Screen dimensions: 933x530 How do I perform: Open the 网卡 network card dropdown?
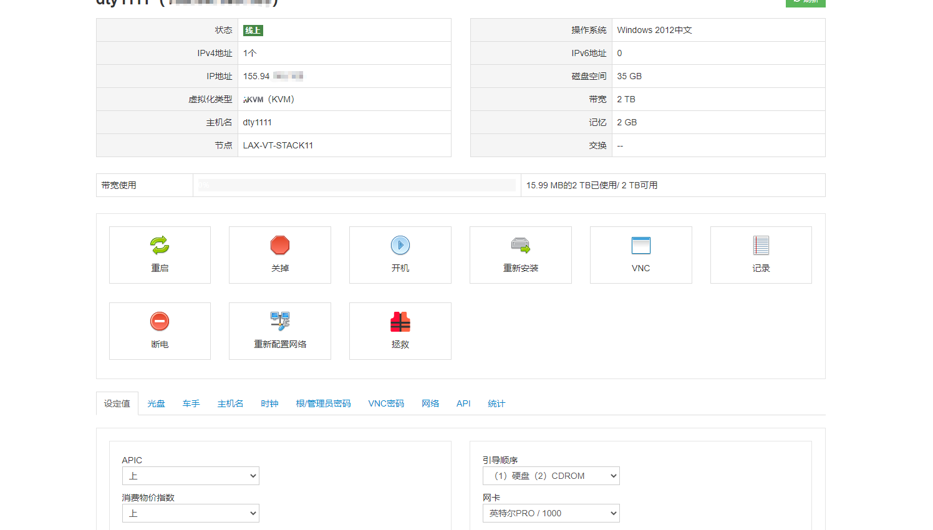pyautogui.click(x=551, y=513)
